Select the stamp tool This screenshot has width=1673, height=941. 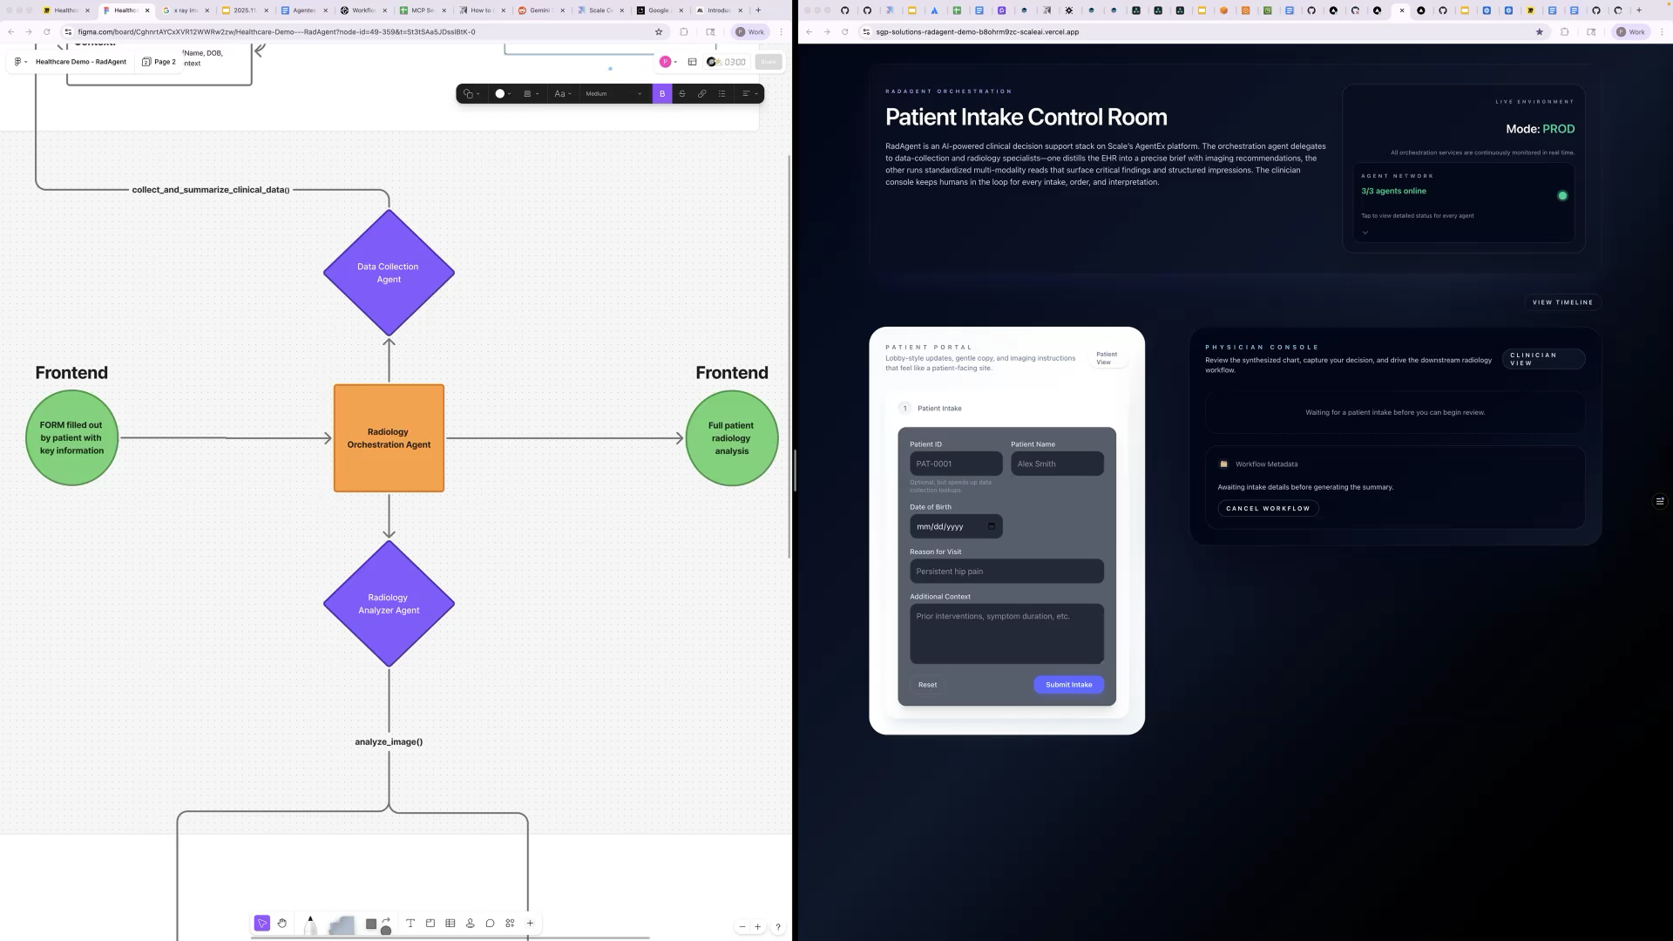click(471, 924)
